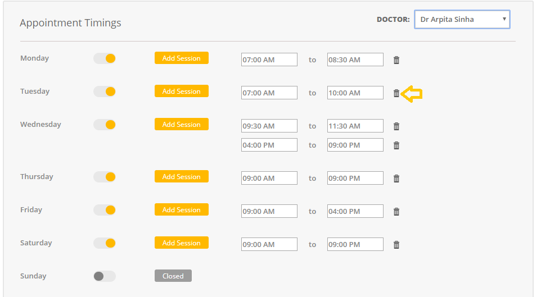Edit Friday end time 04:00 PM
The height and width of the screenshot is (297, 559).
(x=355, y=211)
